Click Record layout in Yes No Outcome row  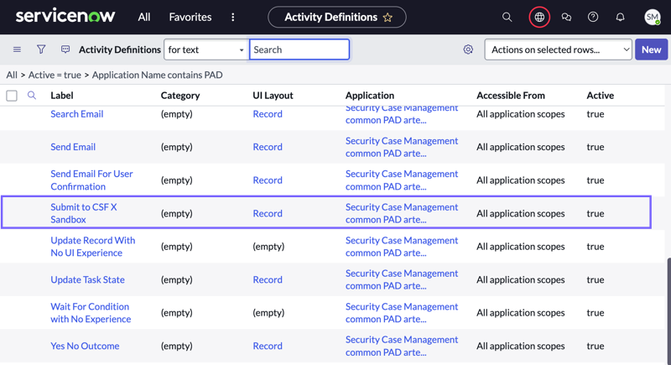pyautogui.click(x=268, y=346)
